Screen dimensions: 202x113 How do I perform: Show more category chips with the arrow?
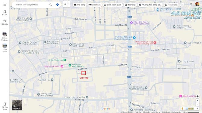pyautogui.click(x=182, y=5)
